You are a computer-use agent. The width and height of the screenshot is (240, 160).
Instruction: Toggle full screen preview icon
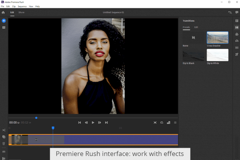(x=155, y=122)
